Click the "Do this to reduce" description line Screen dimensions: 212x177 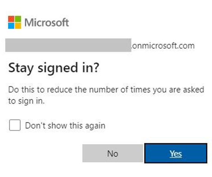point(106,90)
